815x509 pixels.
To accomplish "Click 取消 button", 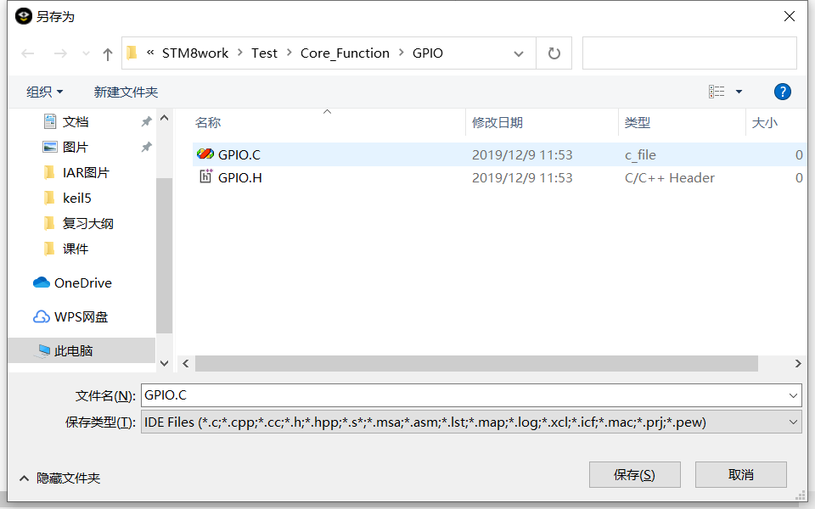I will pyautogui.click(x=740, y=475).
